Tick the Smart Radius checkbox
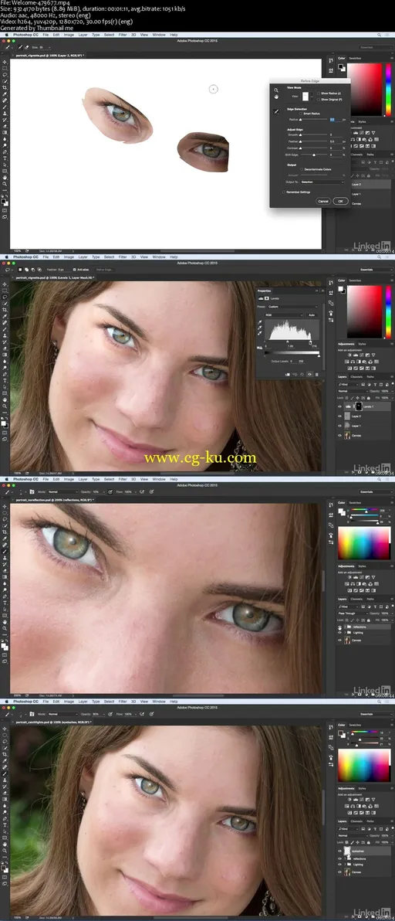 301,114
